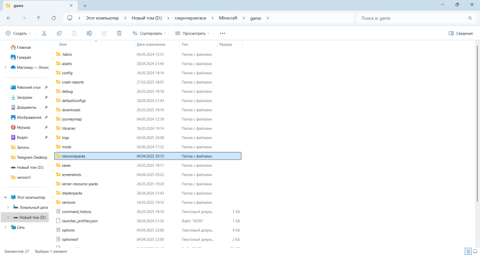Toggle the Сведения details pane
Screen dimensions: 480x255
pos(461,34)
